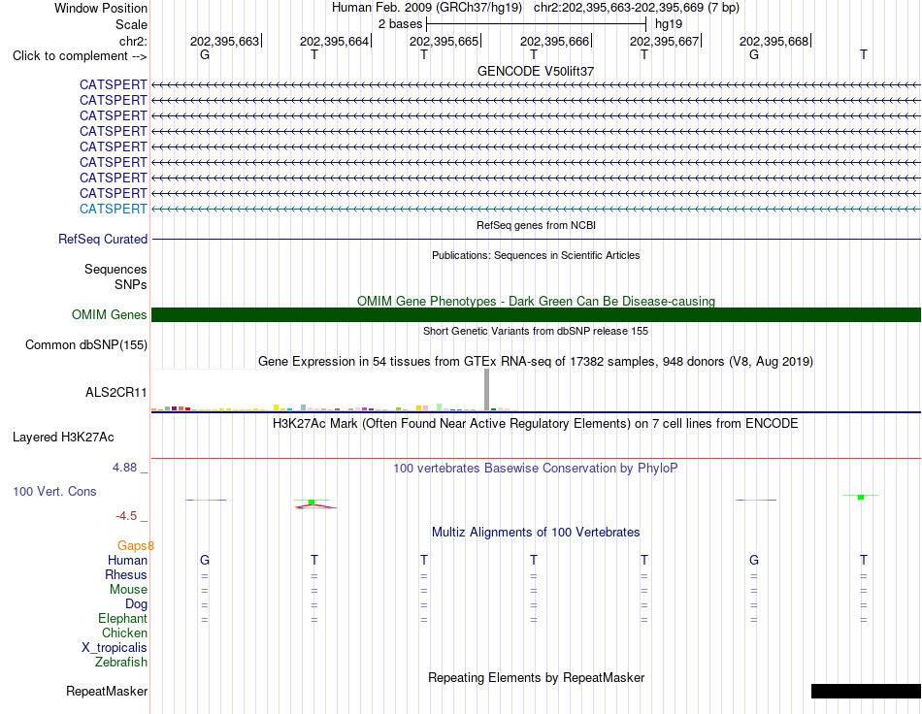Click the Scale label on the left
Viewport: 922px width, 714px height.
pos(131,24)
